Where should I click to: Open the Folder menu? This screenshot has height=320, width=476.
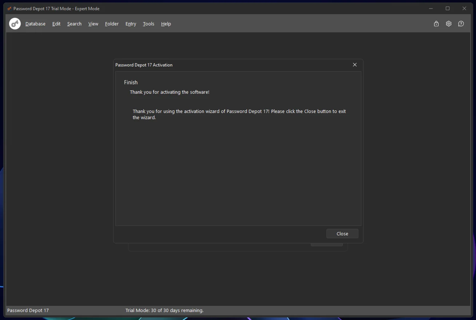112,24
